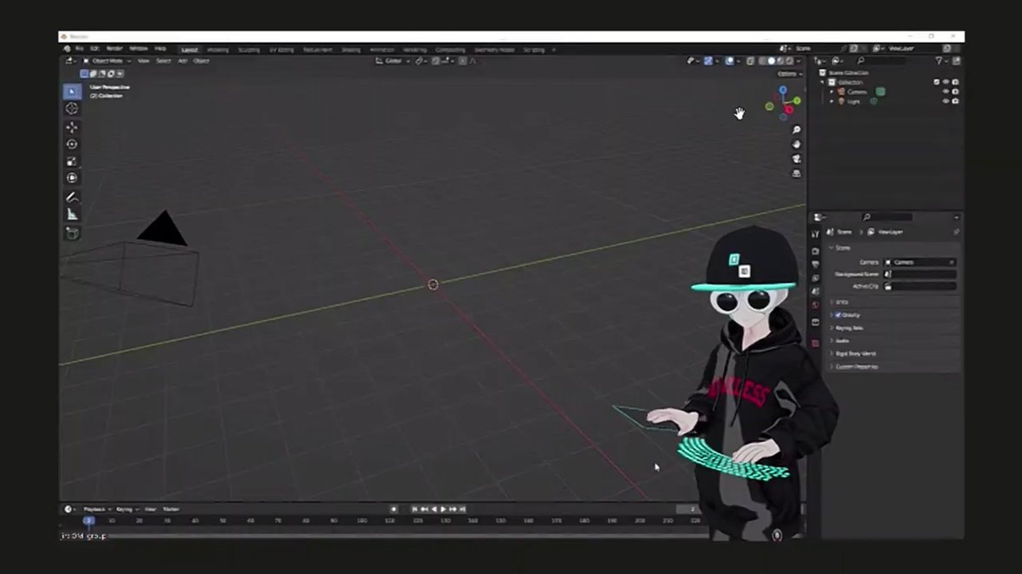Click the zoom view magnifier icon

tap(796, 130)
